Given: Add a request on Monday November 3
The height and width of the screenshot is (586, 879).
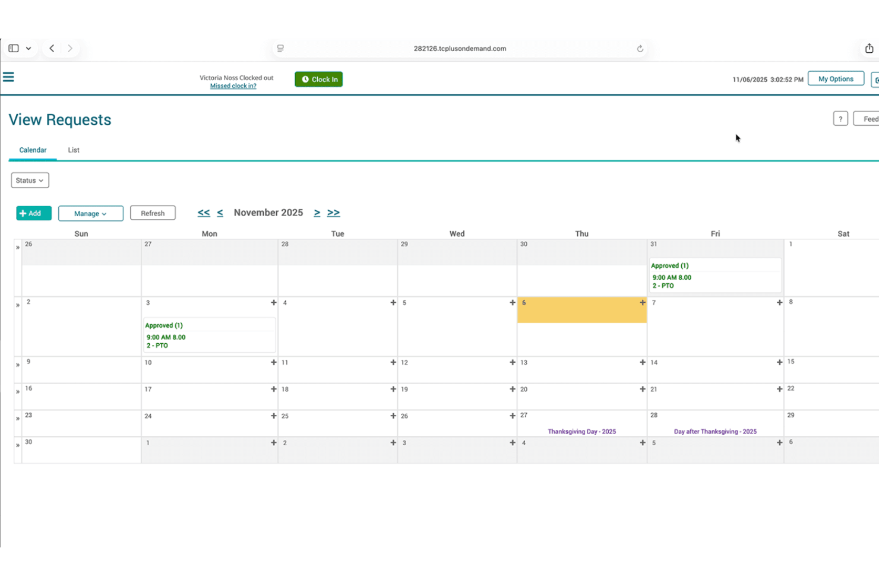Looking at the screenshot, I should (274, 303).
